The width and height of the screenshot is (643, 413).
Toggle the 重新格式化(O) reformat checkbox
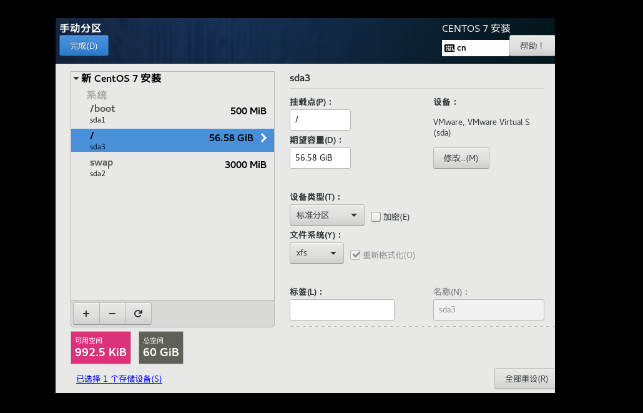[355, 255]
